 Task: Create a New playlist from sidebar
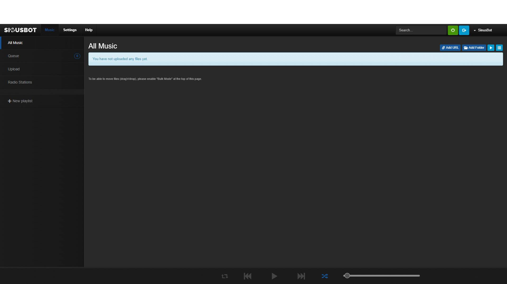20,101
